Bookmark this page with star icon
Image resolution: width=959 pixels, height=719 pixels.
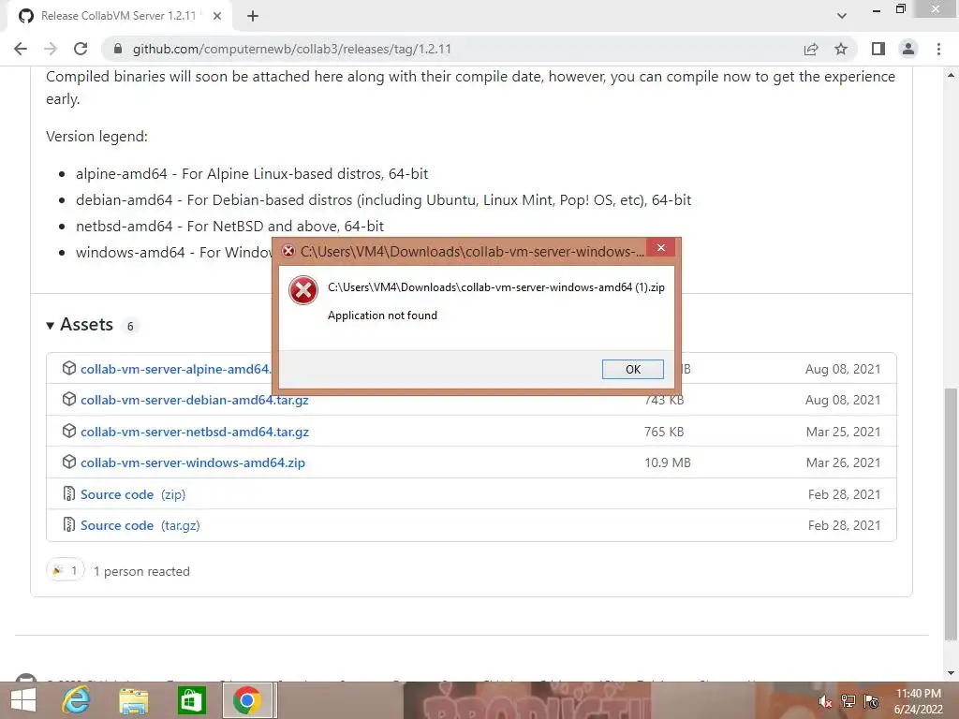pyautogui.click(x=841, y=49)
